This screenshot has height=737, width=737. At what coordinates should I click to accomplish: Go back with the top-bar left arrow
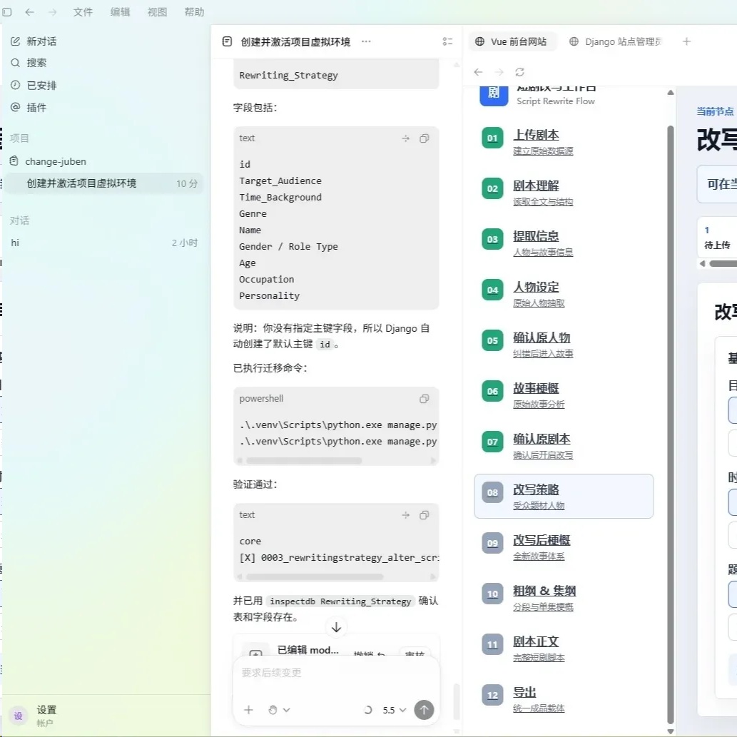[29, 11]
